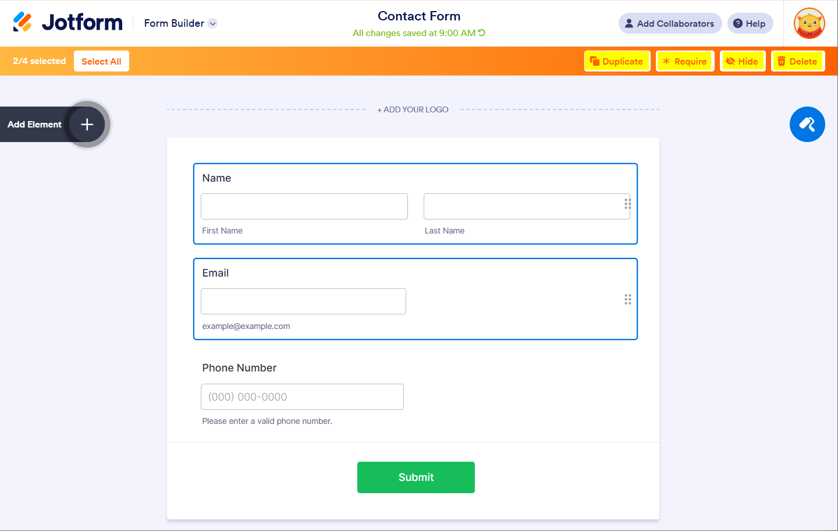Click Add Collaborators button
The image size is (838, 531).
[670, 24]
